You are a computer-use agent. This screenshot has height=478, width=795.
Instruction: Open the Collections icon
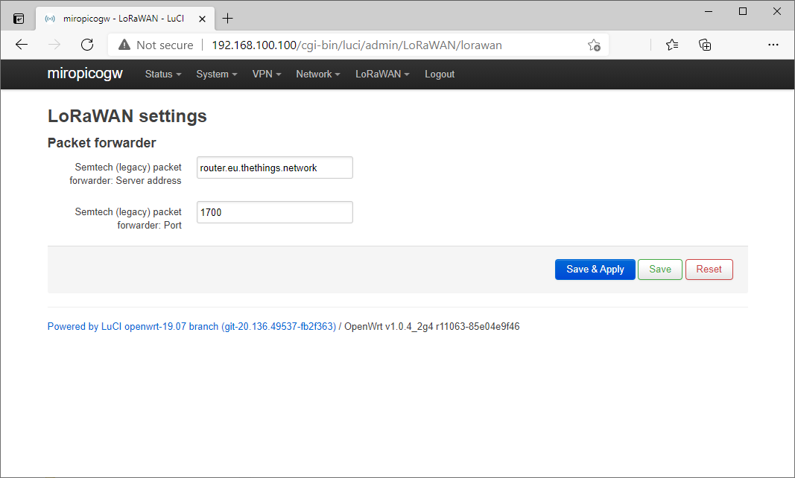click(705, 45)
